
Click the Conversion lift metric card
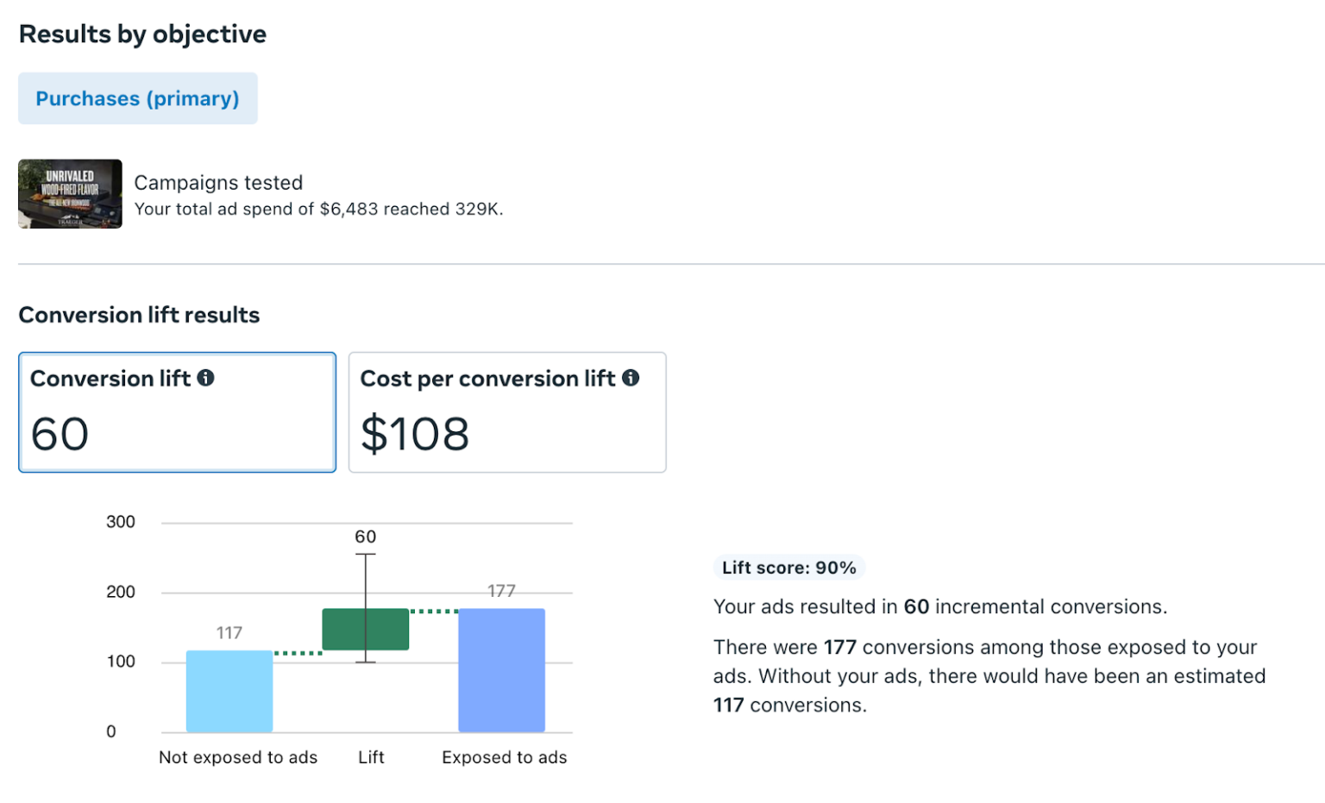(177, 411)
